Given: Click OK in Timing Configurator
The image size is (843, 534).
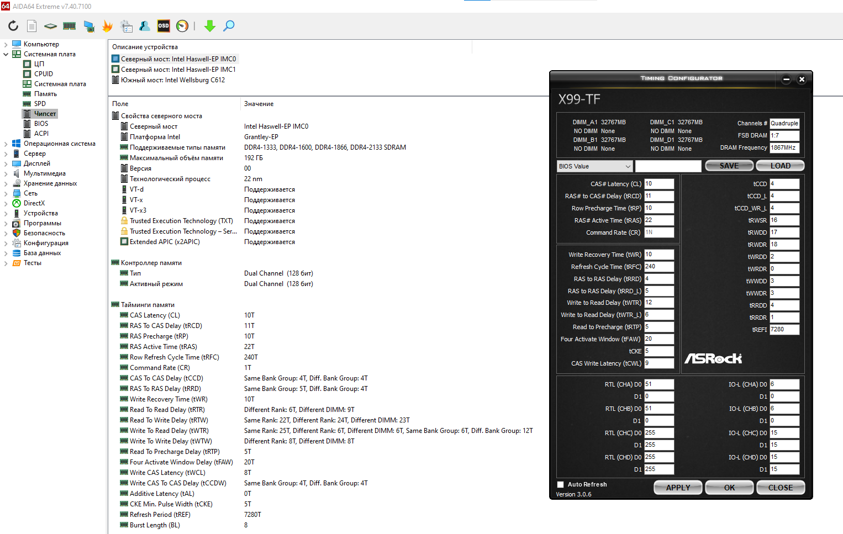Looking at the screenshot, I should pos(729,488).
